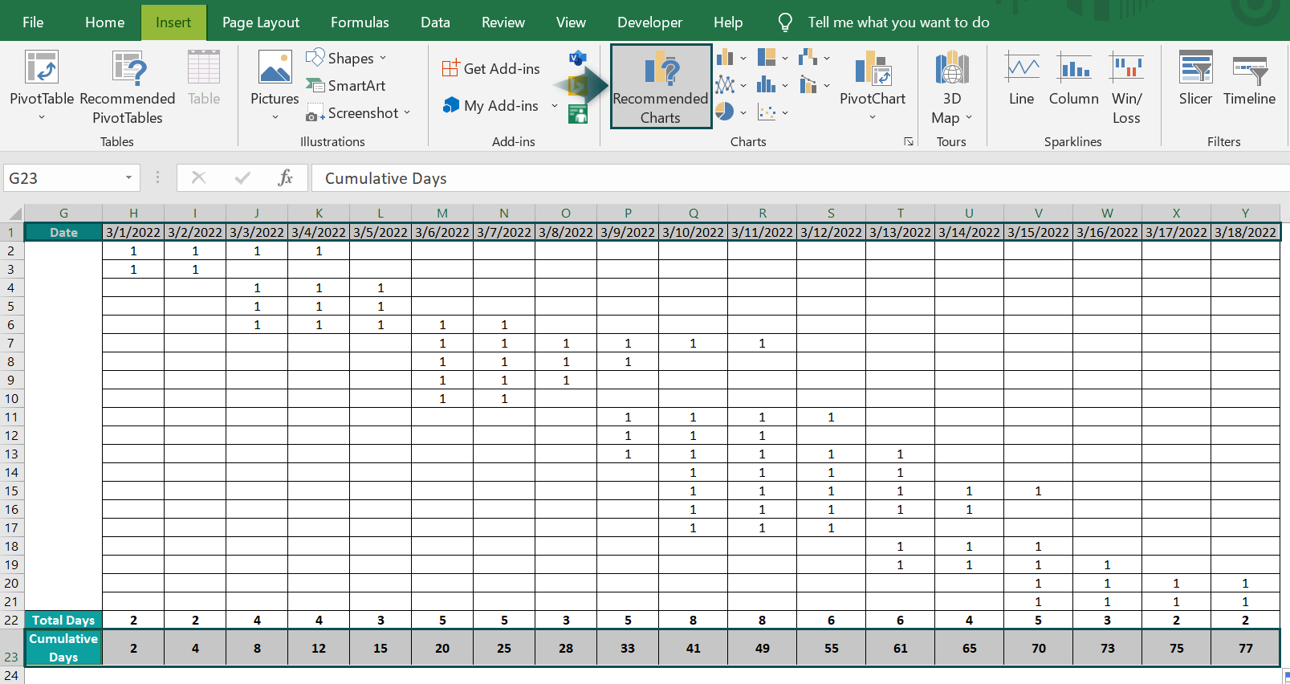Viewport: 1290px width, 684px height.
Task: Open Recommended Charts dialog
Action: tap(661, 86)
